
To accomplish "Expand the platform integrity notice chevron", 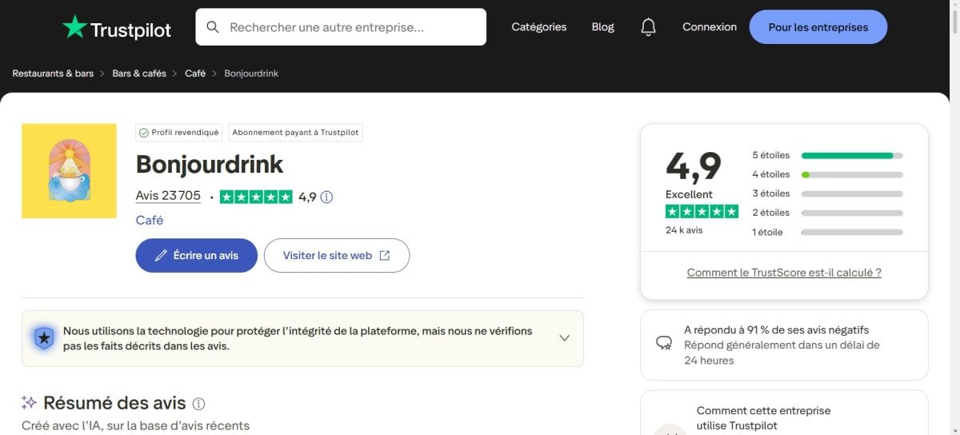I will 565,338.
